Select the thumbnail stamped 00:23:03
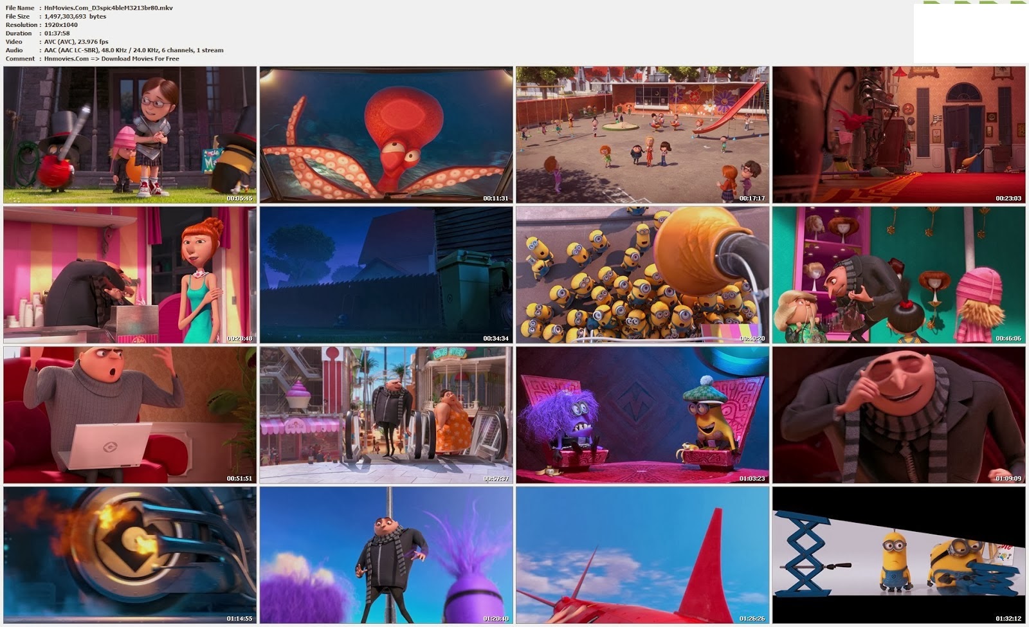 (x=899, y=135)
